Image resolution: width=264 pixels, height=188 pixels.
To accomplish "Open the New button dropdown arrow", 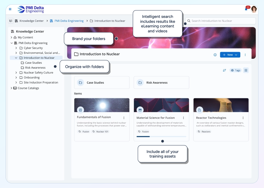I will (x=236, y=54).
